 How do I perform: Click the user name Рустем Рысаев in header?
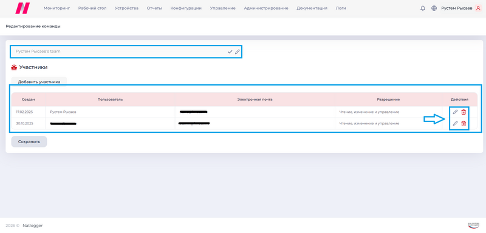(x=457, y=8)
